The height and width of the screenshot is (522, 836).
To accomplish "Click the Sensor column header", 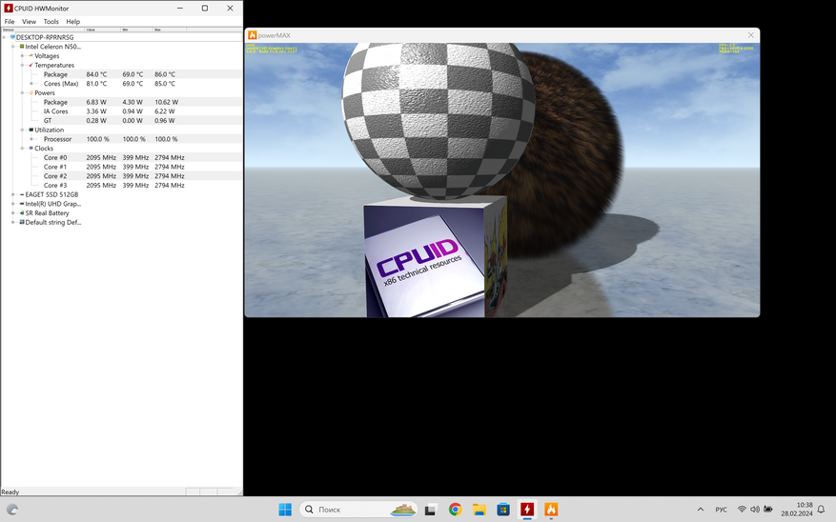I will tap(43, 30).
